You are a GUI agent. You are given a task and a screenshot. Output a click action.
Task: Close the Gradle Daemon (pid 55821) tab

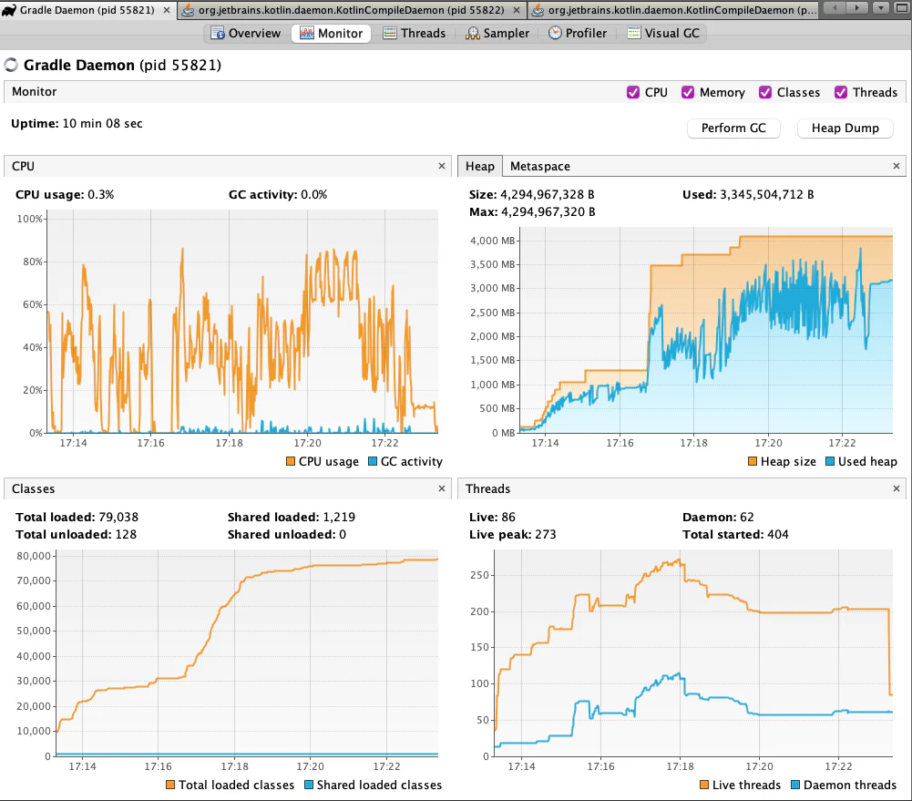[167, 10]
